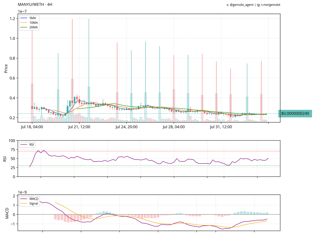Select the 20MA legend entry
Image resolution: width=313 pixels, height=235 pixels.
(x=29, y=27)
